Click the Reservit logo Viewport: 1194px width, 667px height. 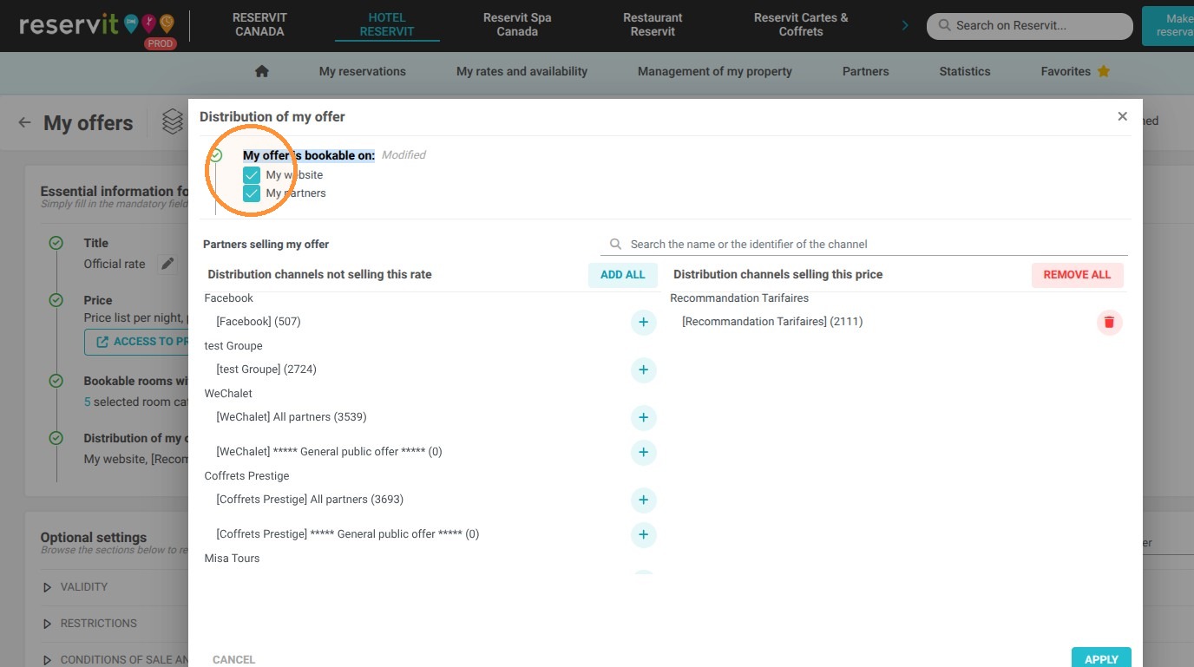click(x=95, y=25)
